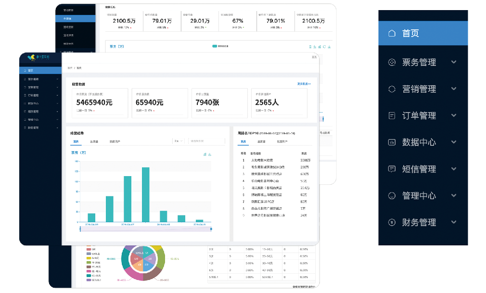This screenshot has width=486, height=293.
Task: Expand the 数据中心 chevron in large sidebar
Action: 453,142
